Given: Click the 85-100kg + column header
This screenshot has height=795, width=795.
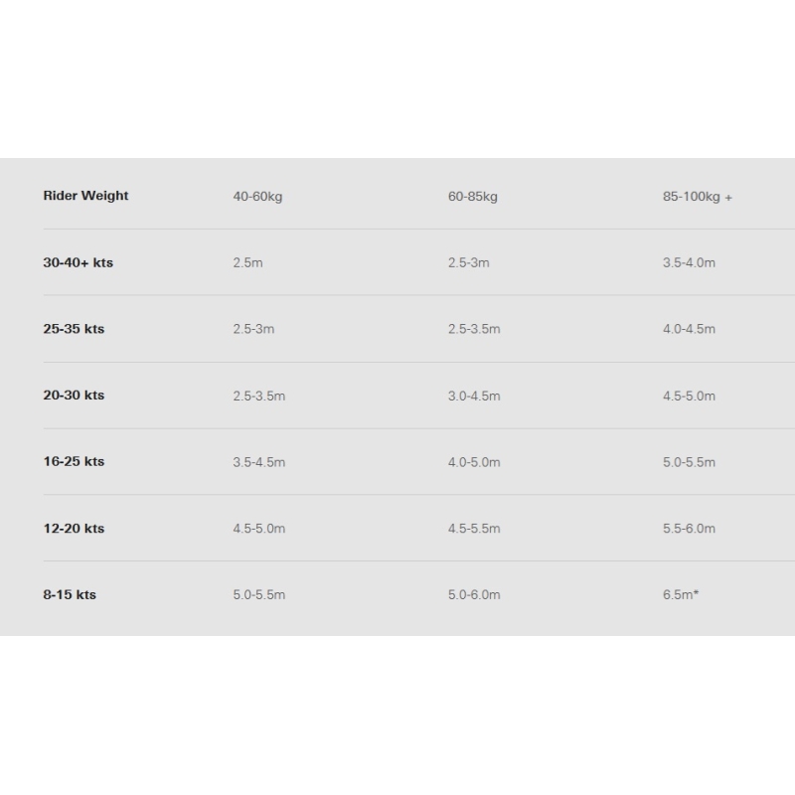Looking at the screenshot, I should (697, 197).
